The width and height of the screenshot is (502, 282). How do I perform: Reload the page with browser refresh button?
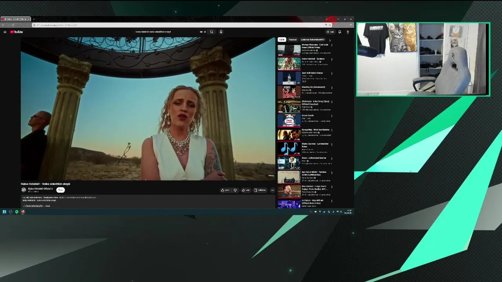point(13,25)
